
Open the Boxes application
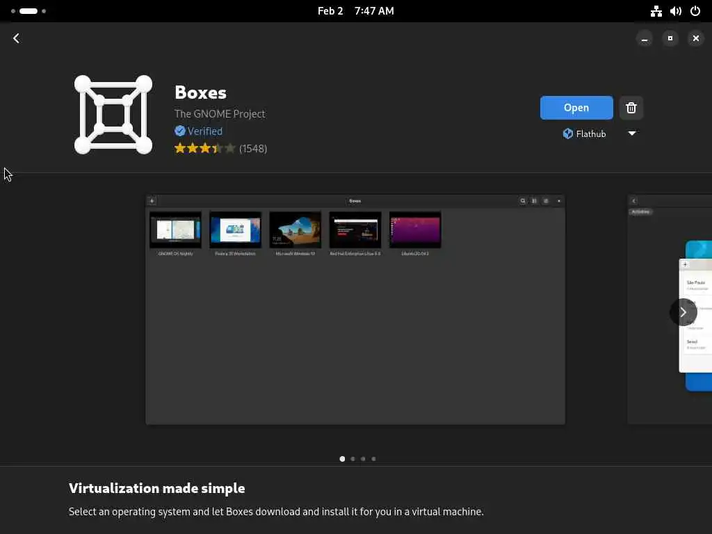[x=576, y=108]
